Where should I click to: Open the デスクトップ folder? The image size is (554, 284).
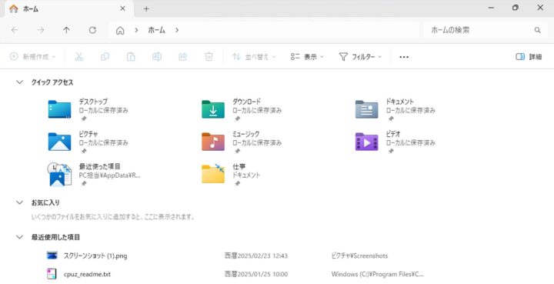pyautogui.click(x=59, y=109)
